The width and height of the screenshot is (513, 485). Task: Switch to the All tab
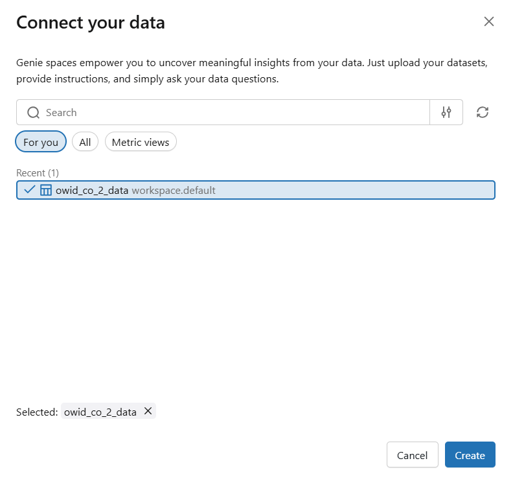85,142
